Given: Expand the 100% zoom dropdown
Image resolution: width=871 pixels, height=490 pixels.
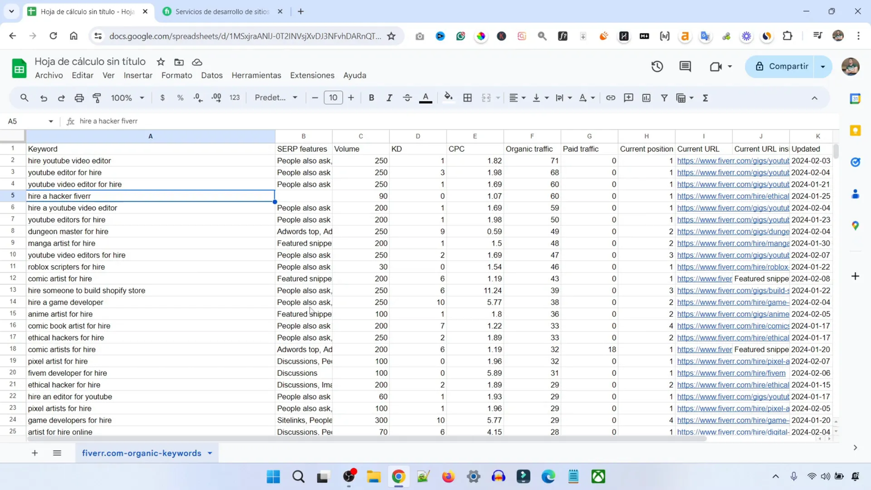Looking at the screenshot, I should coord(127,98).
